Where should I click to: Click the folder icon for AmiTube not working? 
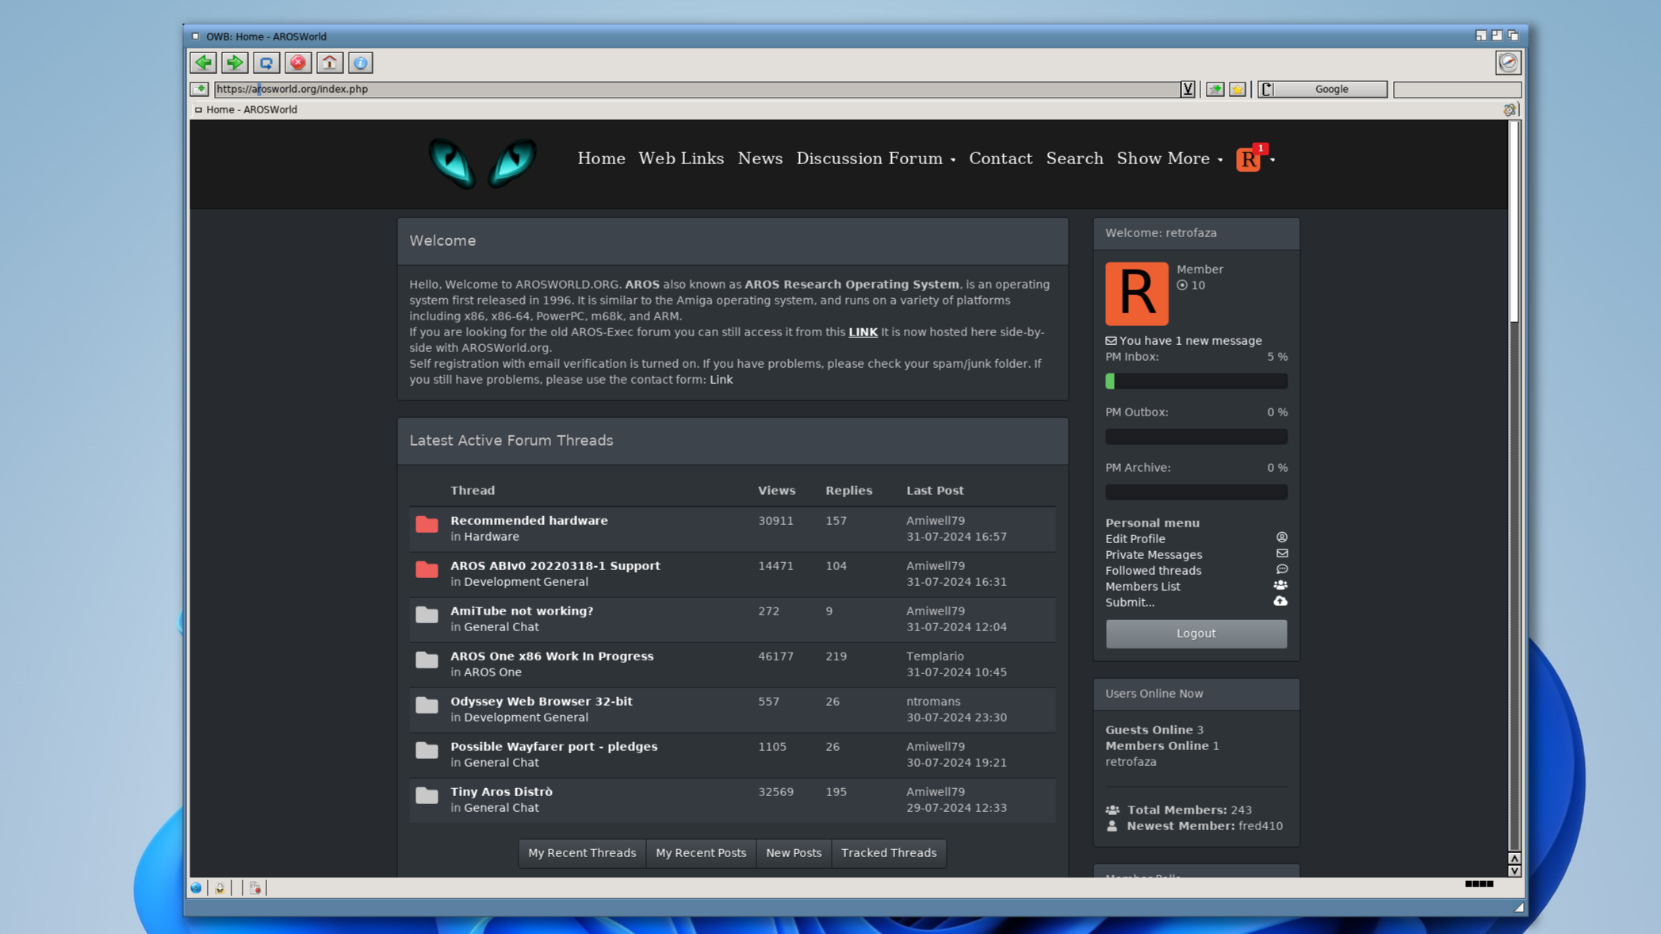pyautogui.click(x=427, y=614)
